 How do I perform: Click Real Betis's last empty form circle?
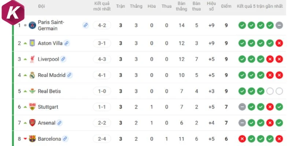pyautogui.click(x=279, y=91)
